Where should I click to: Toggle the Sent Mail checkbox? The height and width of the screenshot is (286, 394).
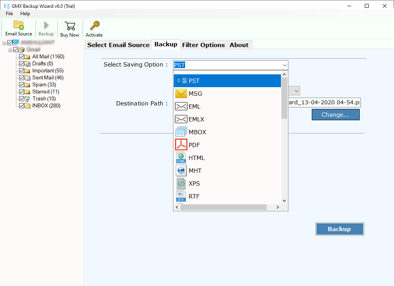click(21, 77)
